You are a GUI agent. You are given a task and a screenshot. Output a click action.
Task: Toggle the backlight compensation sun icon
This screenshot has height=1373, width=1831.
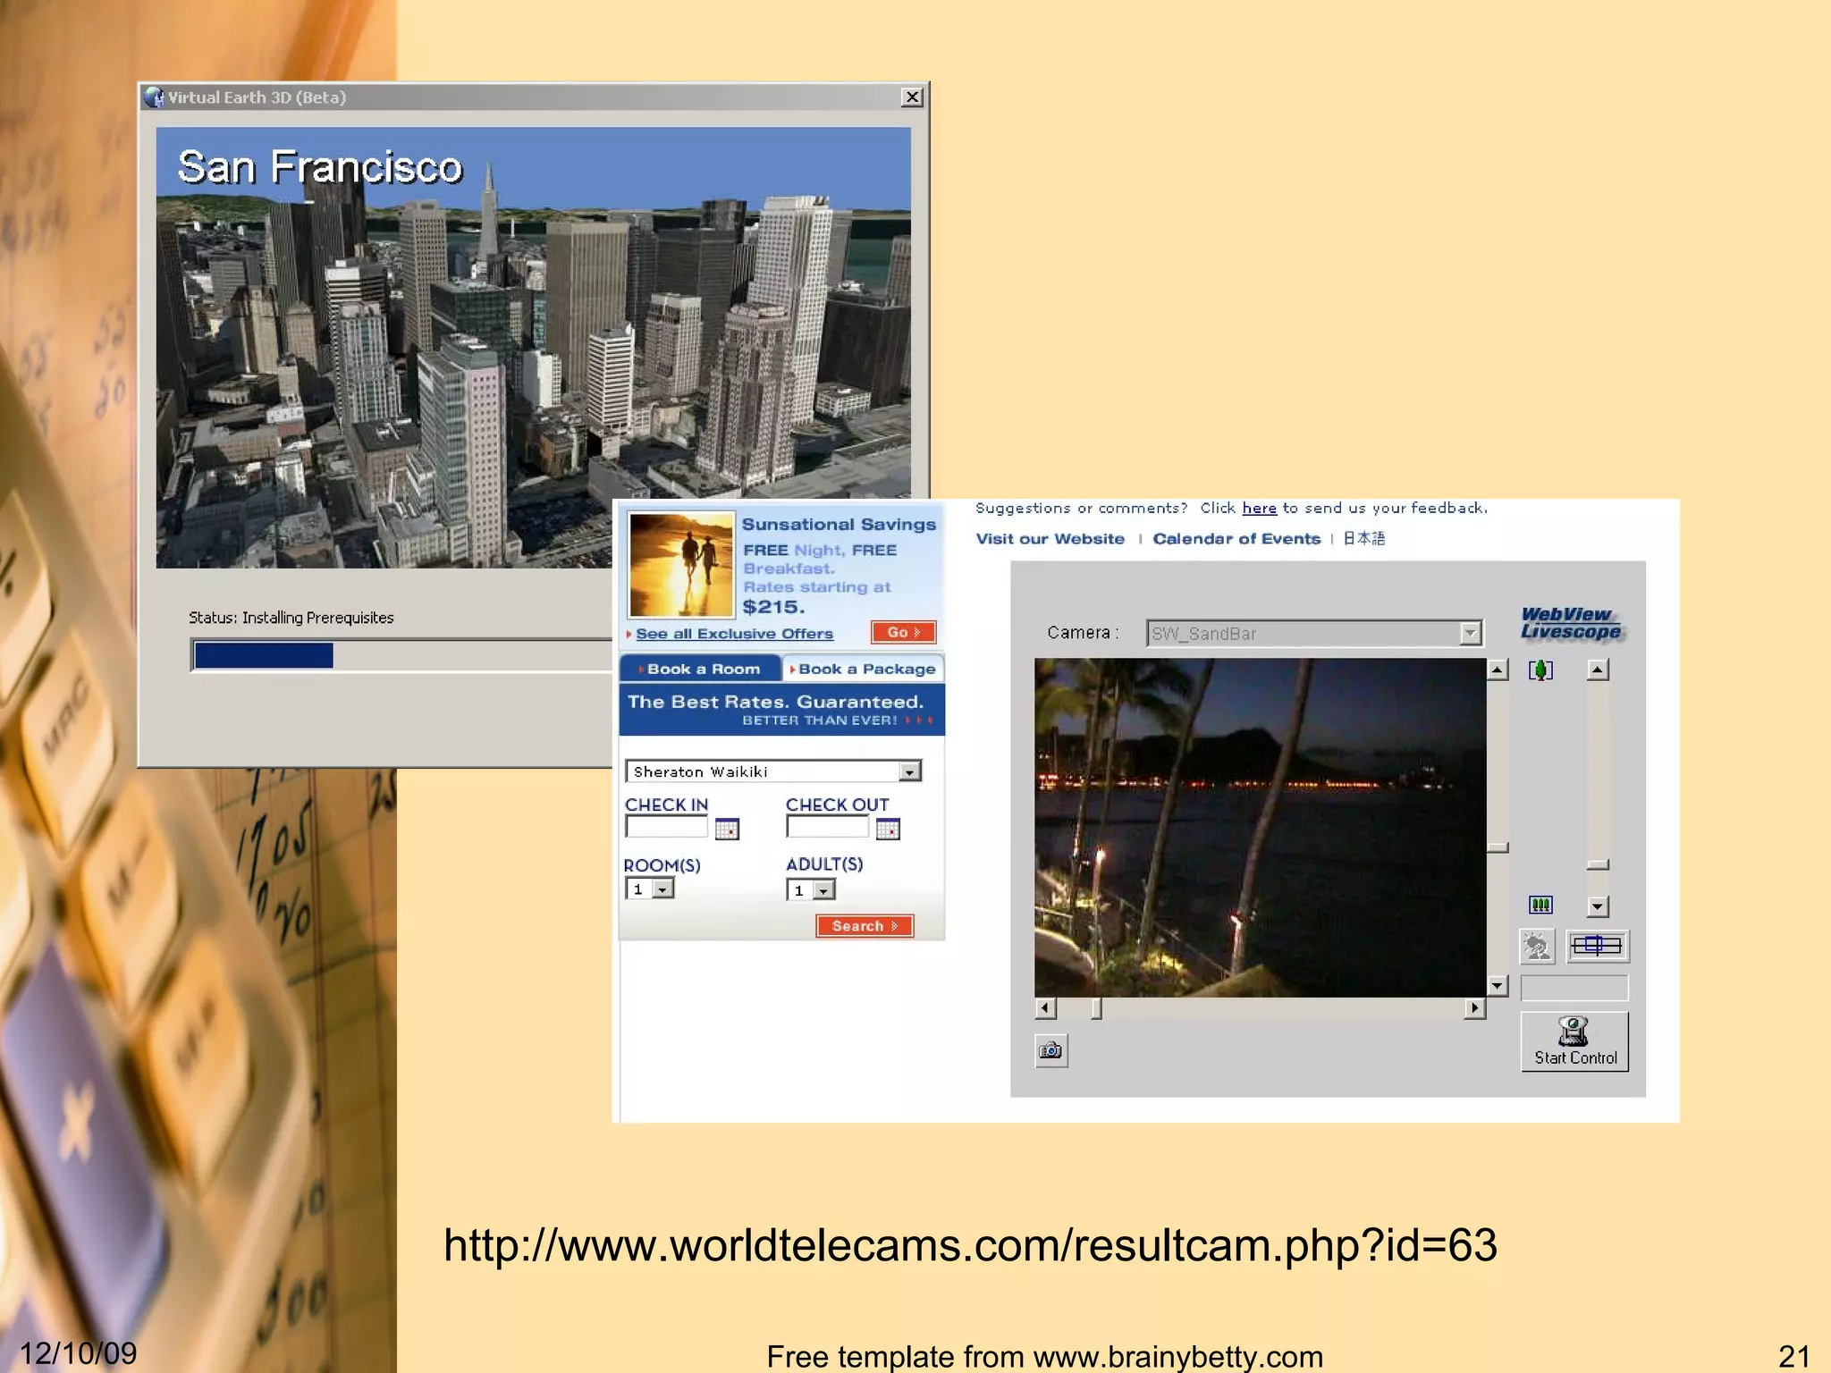pos(1538,946)
